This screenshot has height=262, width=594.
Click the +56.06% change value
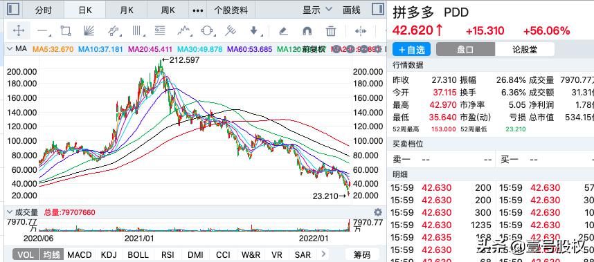tap(546, 30)
